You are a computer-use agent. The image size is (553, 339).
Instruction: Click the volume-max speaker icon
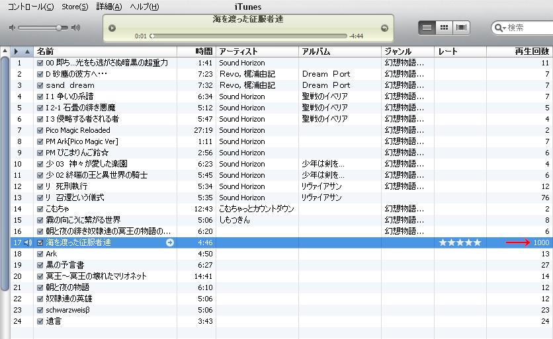pos(75,28)
